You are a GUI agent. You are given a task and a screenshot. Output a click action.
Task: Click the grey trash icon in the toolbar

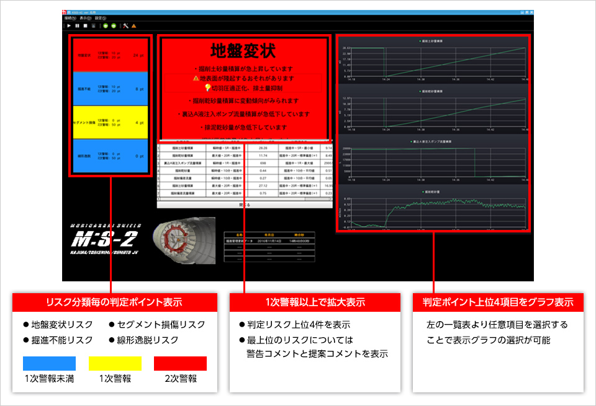[x=94, y=26]
